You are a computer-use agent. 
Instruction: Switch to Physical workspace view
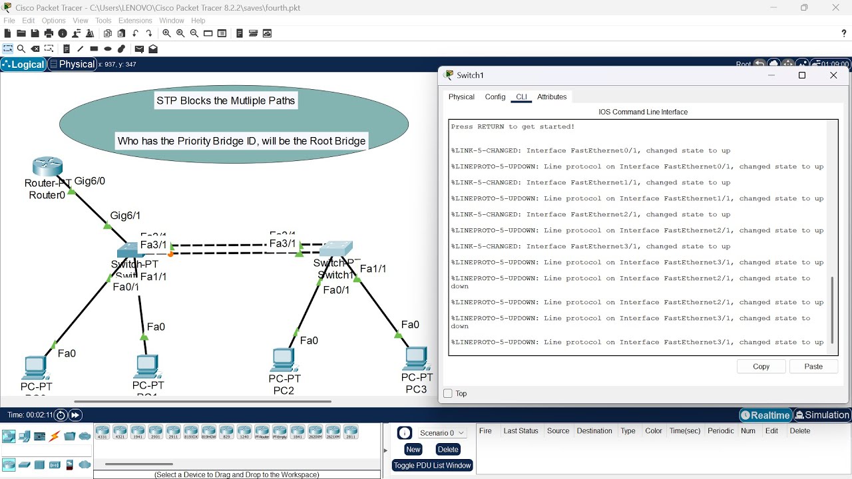point(73,65)
